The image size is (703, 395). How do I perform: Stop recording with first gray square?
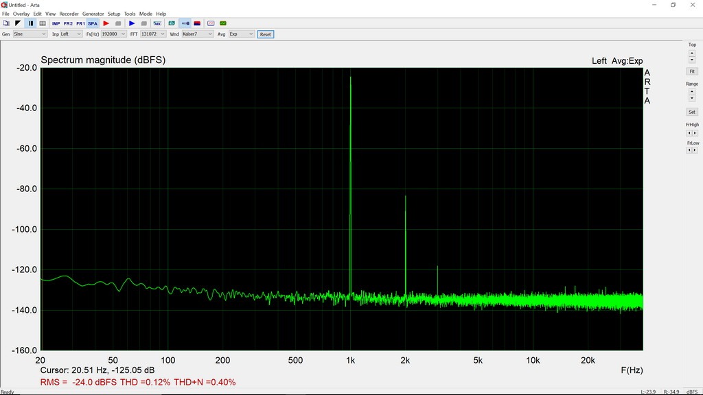coord(118,23)
